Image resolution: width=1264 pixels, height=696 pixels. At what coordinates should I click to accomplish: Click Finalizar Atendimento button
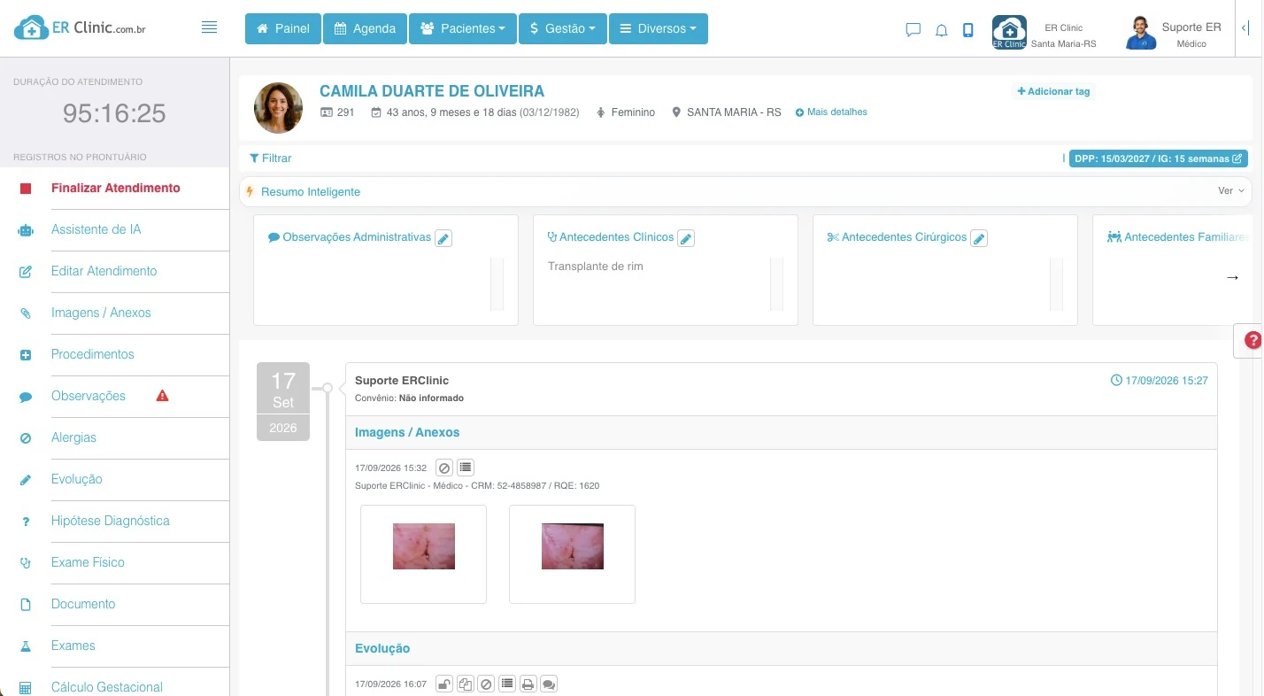(115, 188)
